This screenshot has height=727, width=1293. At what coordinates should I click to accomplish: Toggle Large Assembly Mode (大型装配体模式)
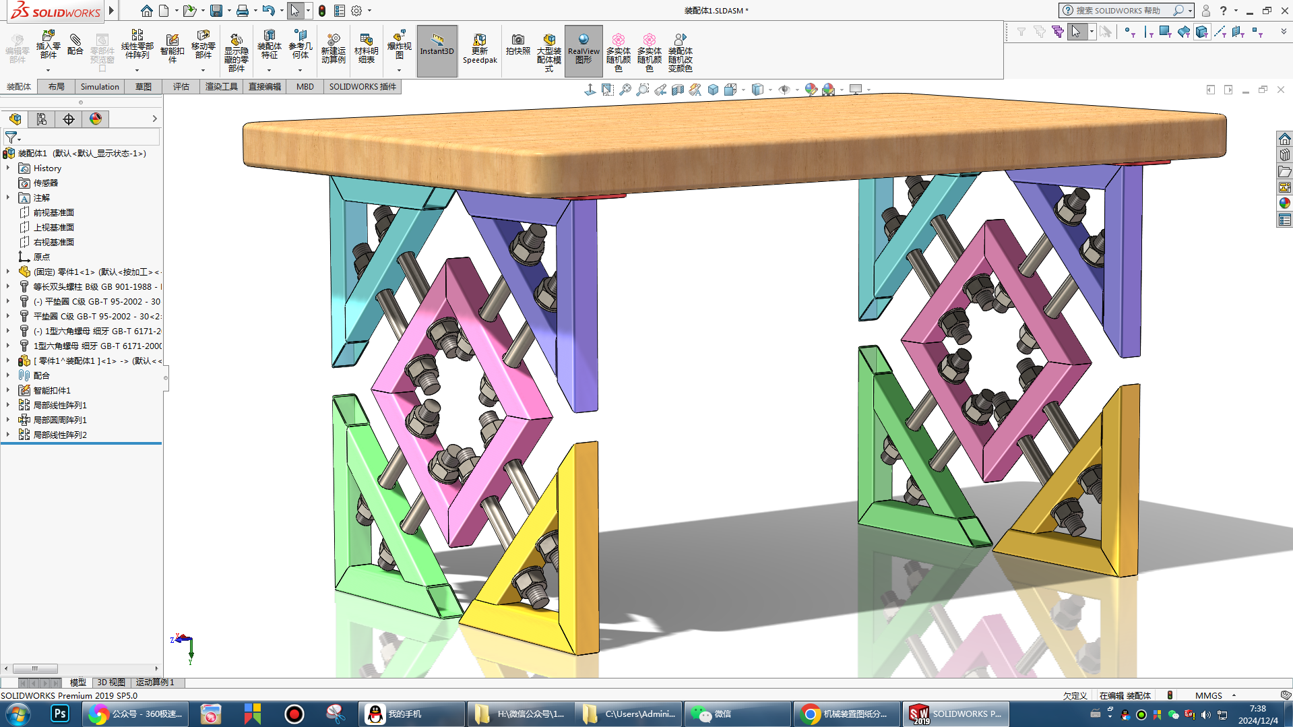(549, 53)
